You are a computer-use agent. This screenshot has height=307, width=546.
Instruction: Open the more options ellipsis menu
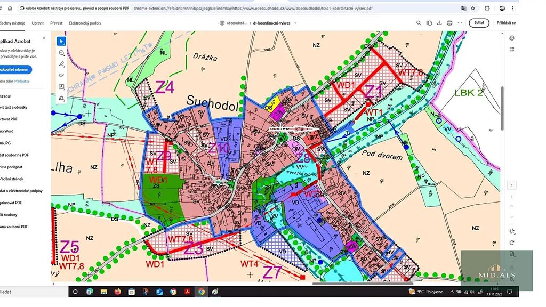point(460,23)
